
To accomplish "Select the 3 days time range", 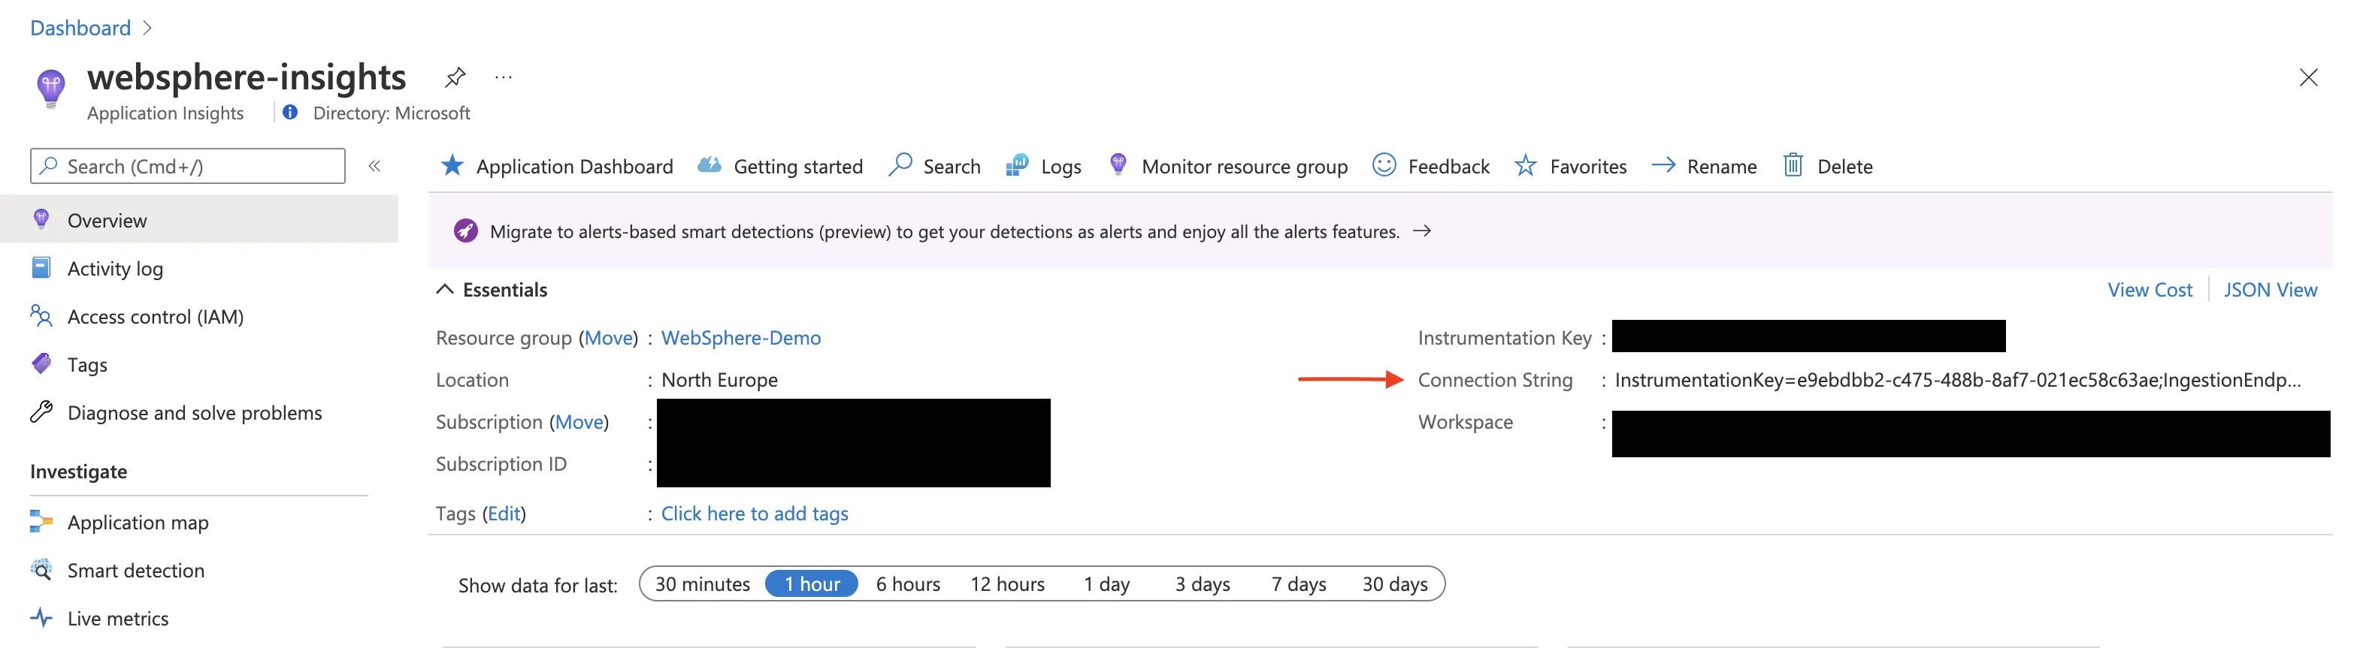I will pos(1203,584).
